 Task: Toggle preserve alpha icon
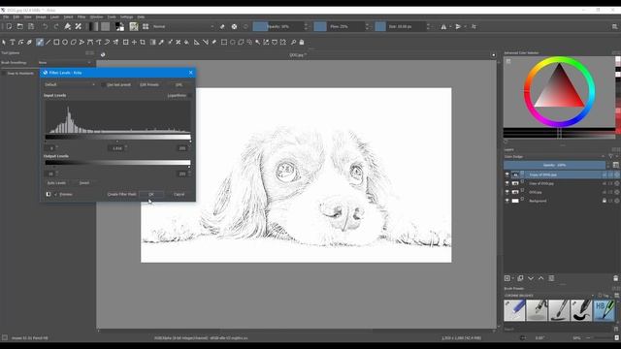click(235, 26)
